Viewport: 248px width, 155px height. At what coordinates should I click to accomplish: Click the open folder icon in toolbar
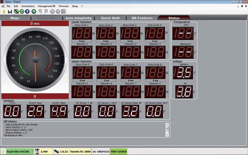(x=3, y=11)
